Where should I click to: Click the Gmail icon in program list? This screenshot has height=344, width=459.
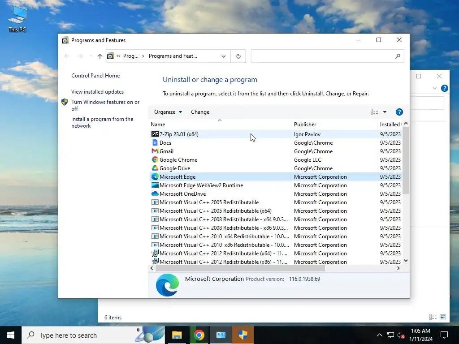coord(155,151)
